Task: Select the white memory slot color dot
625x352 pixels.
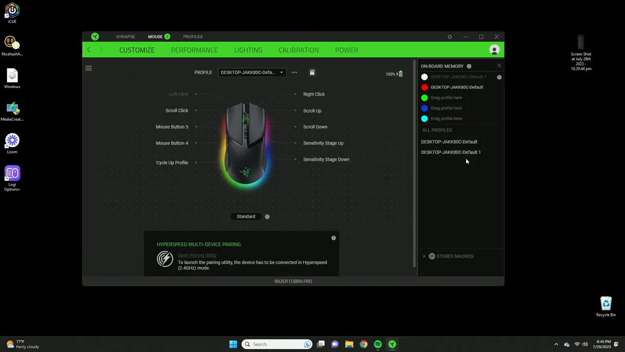Action: click(x=424, y=77)
